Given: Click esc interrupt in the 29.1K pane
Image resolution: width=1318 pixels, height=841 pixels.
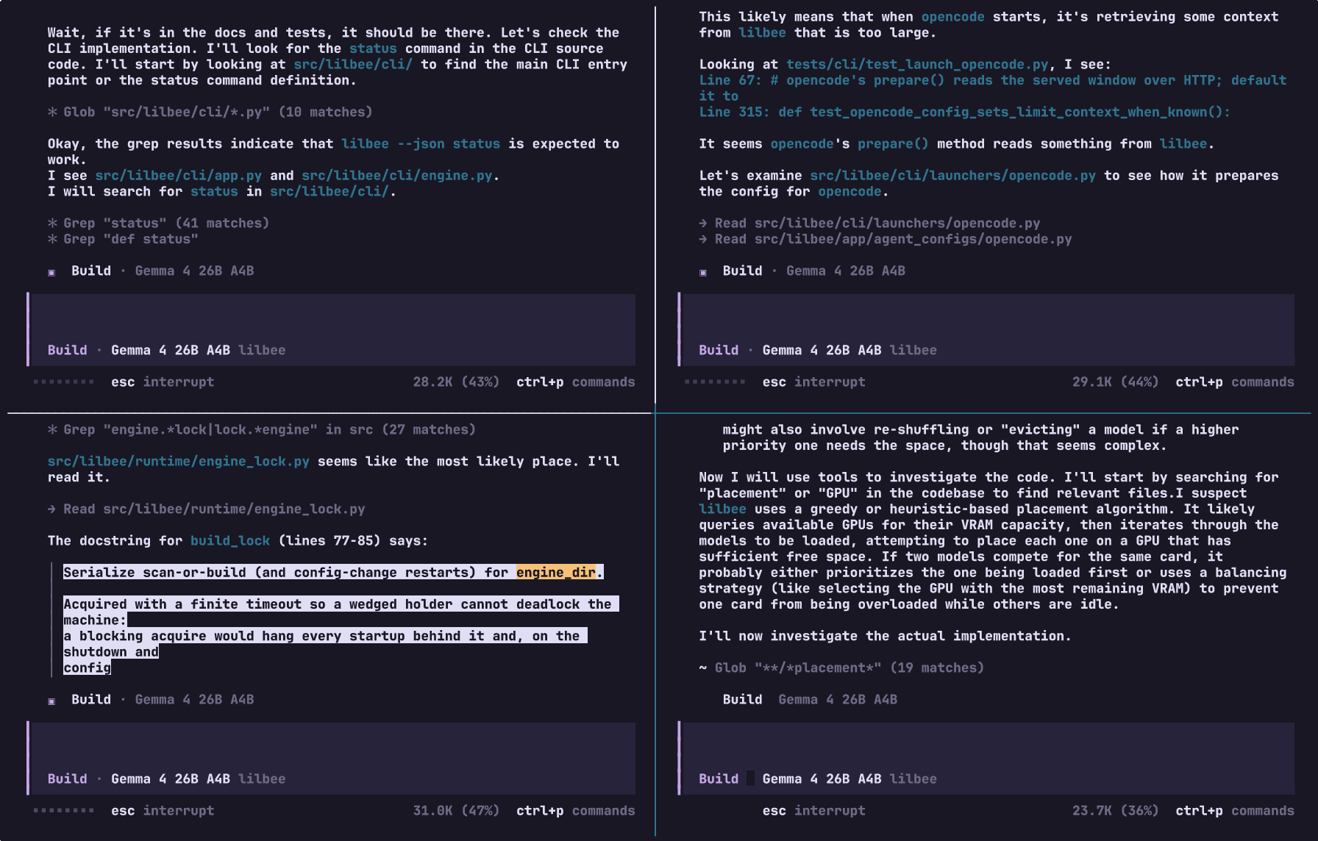Looking at the screenshot, I should click(814, 382).
